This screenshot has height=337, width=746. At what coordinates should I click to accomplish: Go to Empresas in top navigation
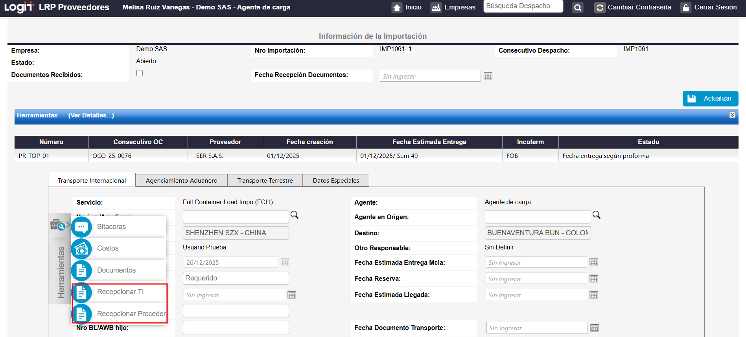pyautogui.click(x=453, y=7)
